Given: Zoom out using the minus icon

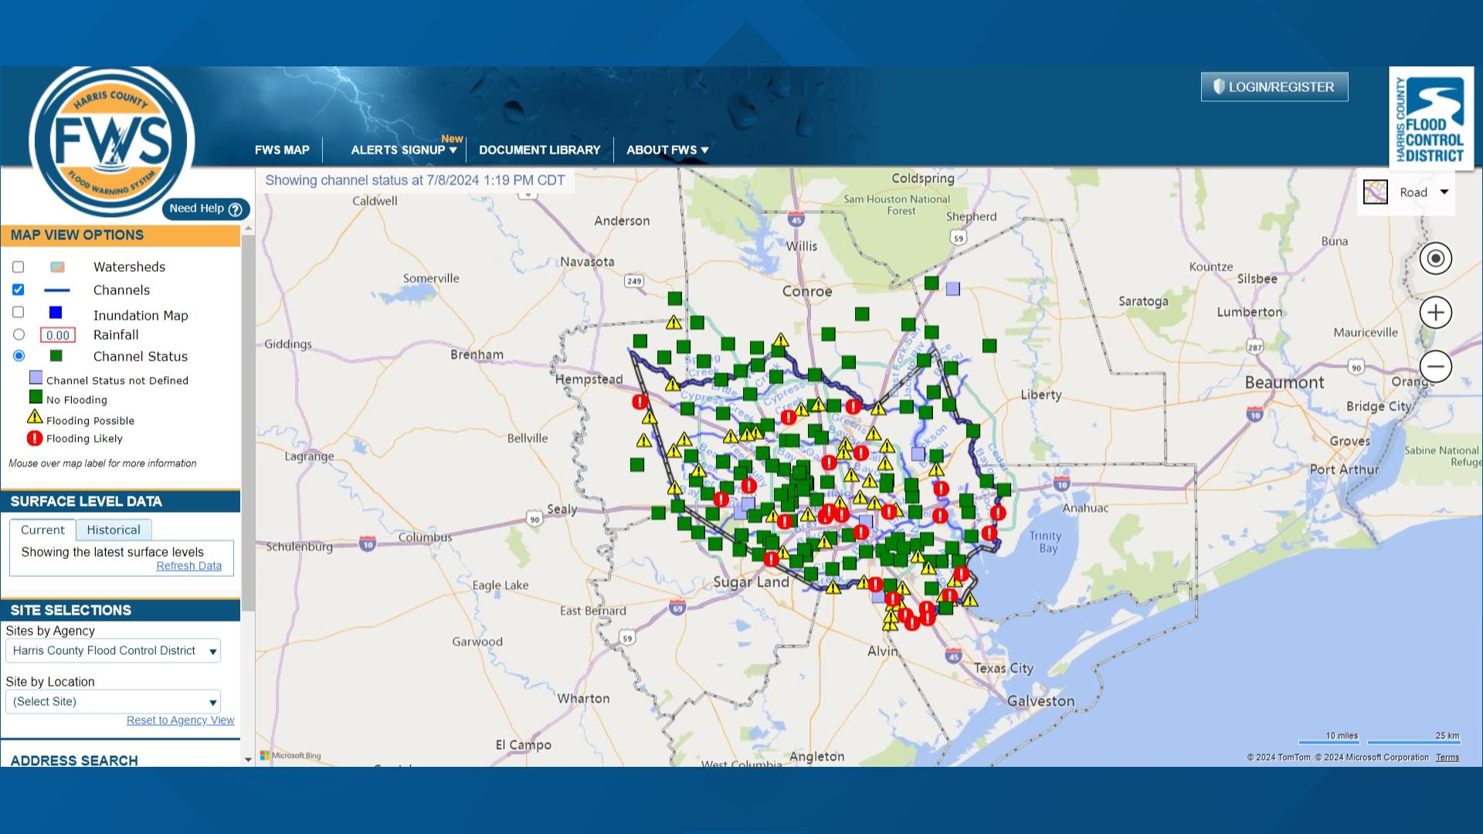Looking at the screenshot, I should point(1436,366).
